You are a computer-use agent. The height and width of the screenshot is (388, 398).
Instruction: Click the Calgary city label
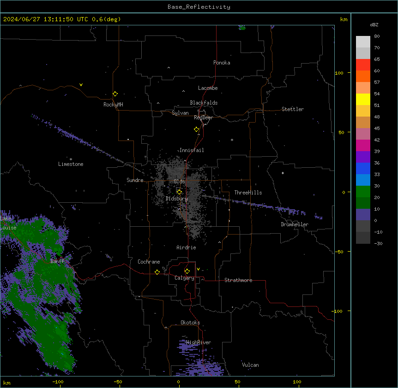[184, 278]
